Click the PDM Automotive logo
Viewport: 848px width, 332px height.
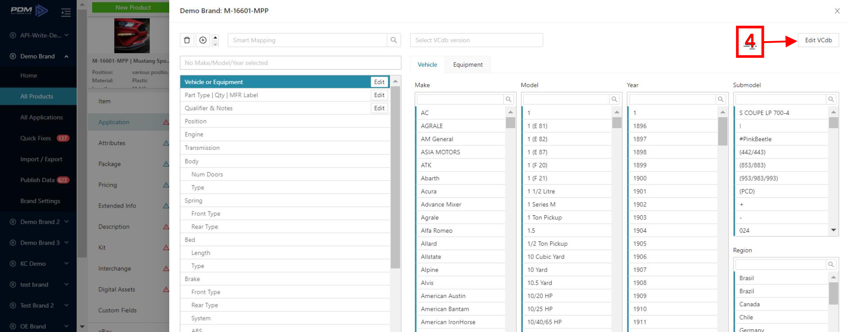tap(29, 10)
